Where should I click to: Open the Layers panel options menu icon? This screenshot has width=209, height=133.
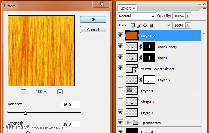click(x=203, y=10)
